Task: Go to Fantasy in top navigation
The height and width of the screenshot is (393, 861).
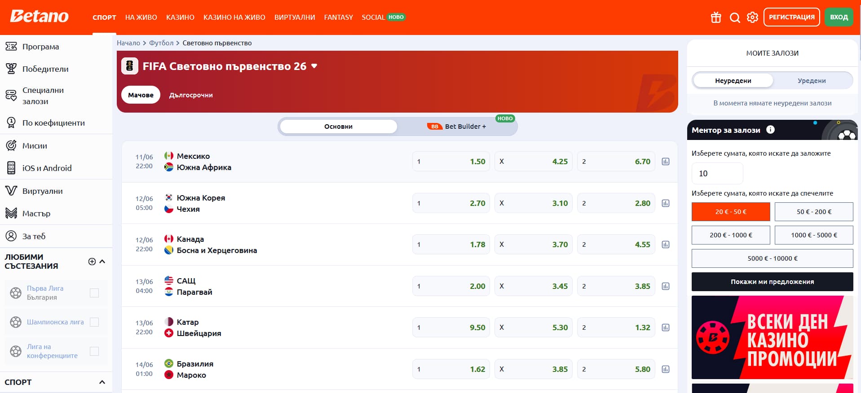Action: point(339,17)
